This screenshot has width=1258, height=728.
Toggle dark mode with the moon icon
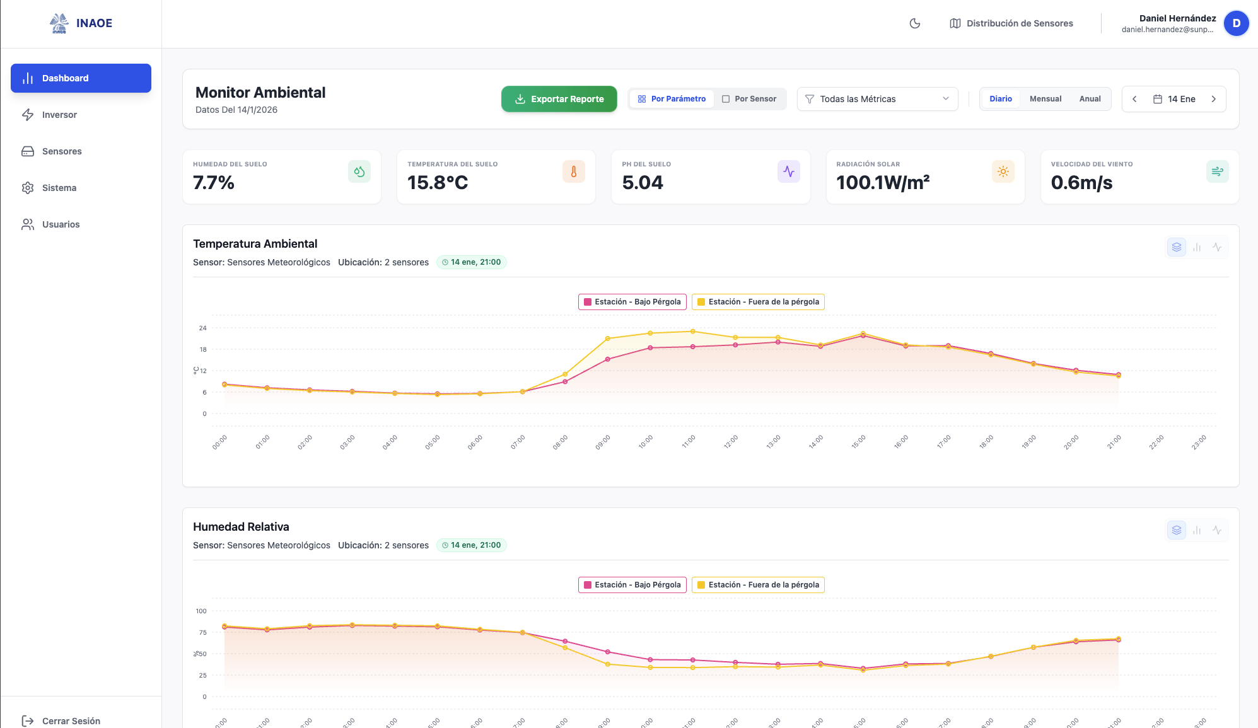(x=914, y=23)
